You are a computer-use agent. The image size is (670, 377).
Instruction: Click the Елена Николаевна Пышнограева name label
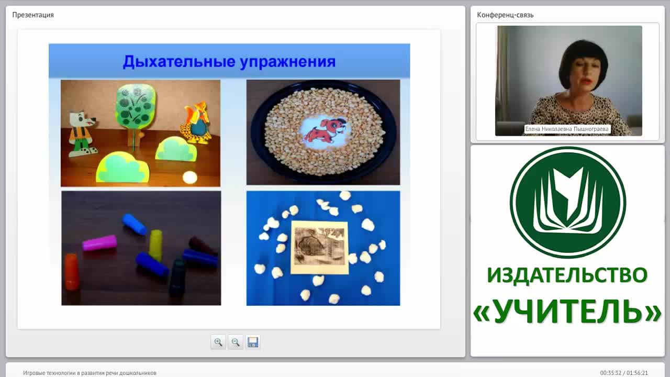click(567, 129)
